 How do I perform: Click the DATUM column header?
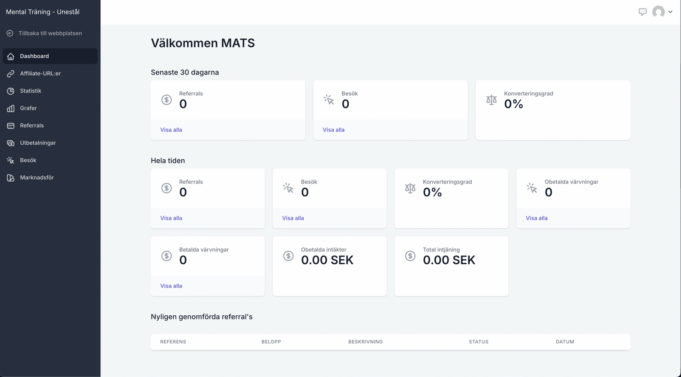[565, 342]
